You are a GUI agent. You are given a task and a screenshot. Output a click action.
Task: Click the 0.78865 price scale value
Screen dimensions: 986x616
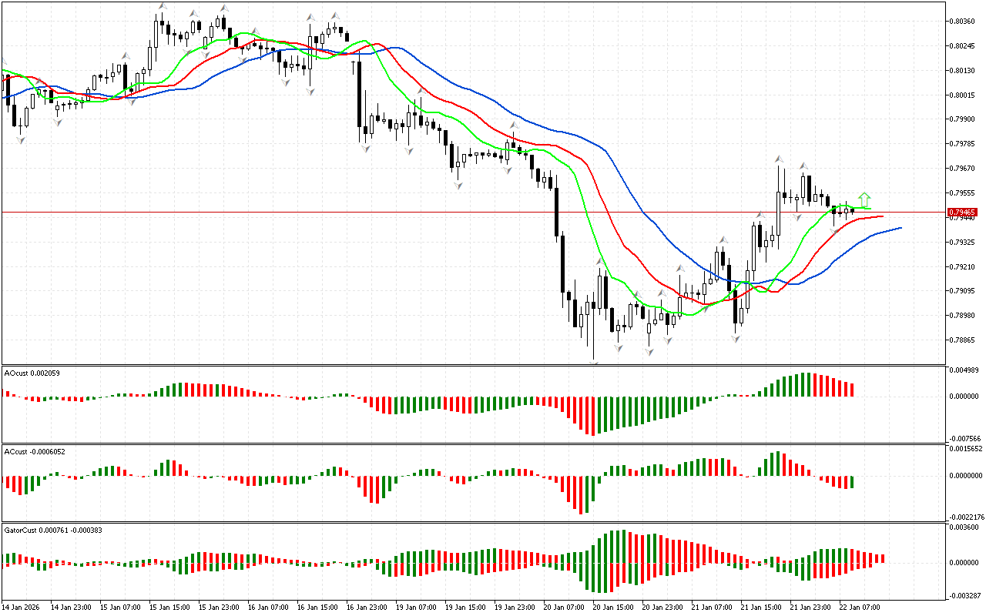click(x=964, y=340)
